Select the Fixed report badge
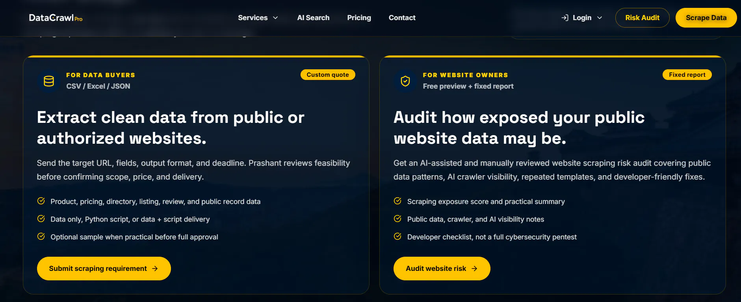The width and height of the screenshot is (741, 302). (687, 75)
